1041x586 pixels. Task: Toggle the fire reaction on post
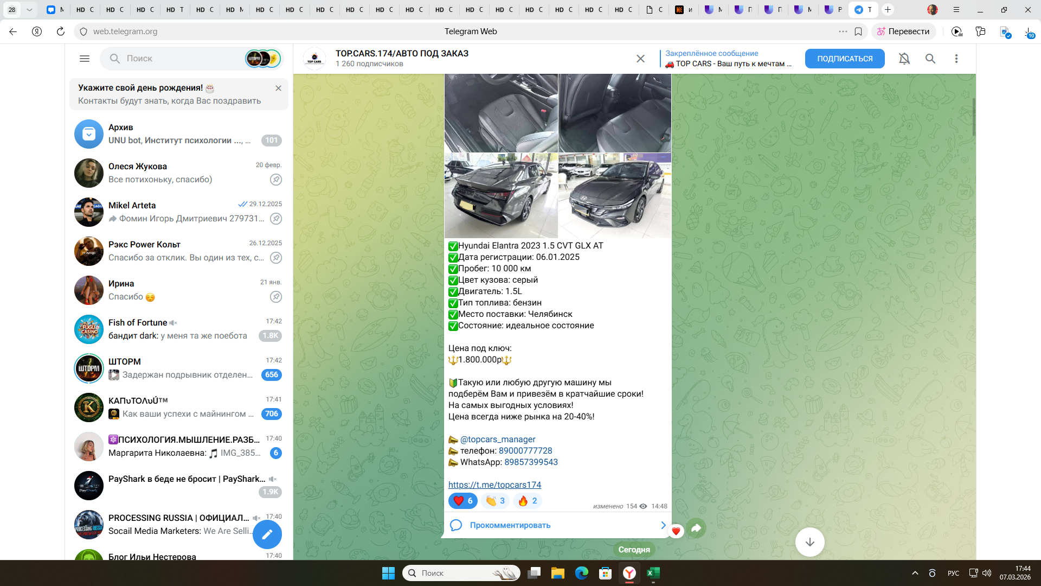click(527, 501)
